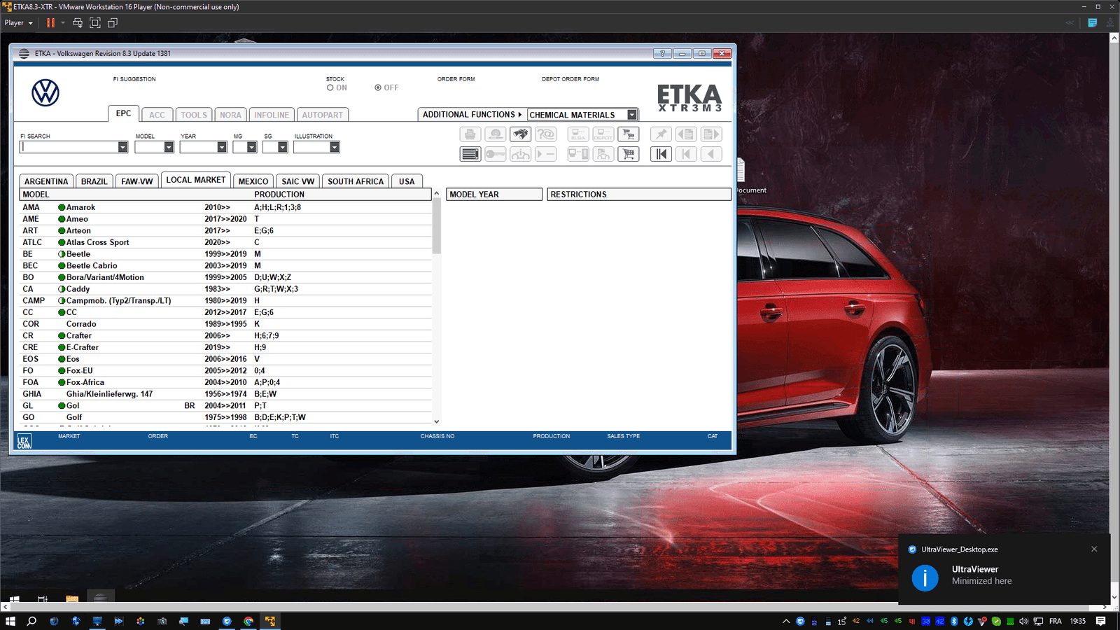1120x630 pixels.
Task: Click the DEPOT ORDER FORM label
Action: (x=570, y=79)
